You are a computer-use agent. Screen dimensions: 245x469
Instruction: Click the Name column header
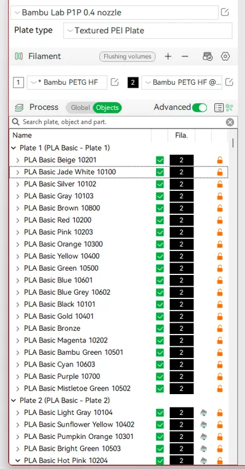coord(81,136)
